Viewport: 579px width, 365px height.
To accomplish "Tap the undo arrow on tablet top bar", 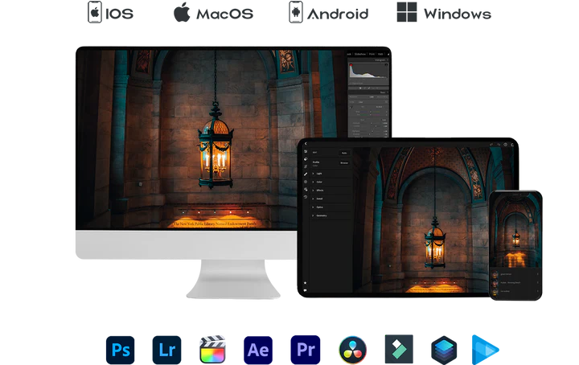I will pos(491,145).
